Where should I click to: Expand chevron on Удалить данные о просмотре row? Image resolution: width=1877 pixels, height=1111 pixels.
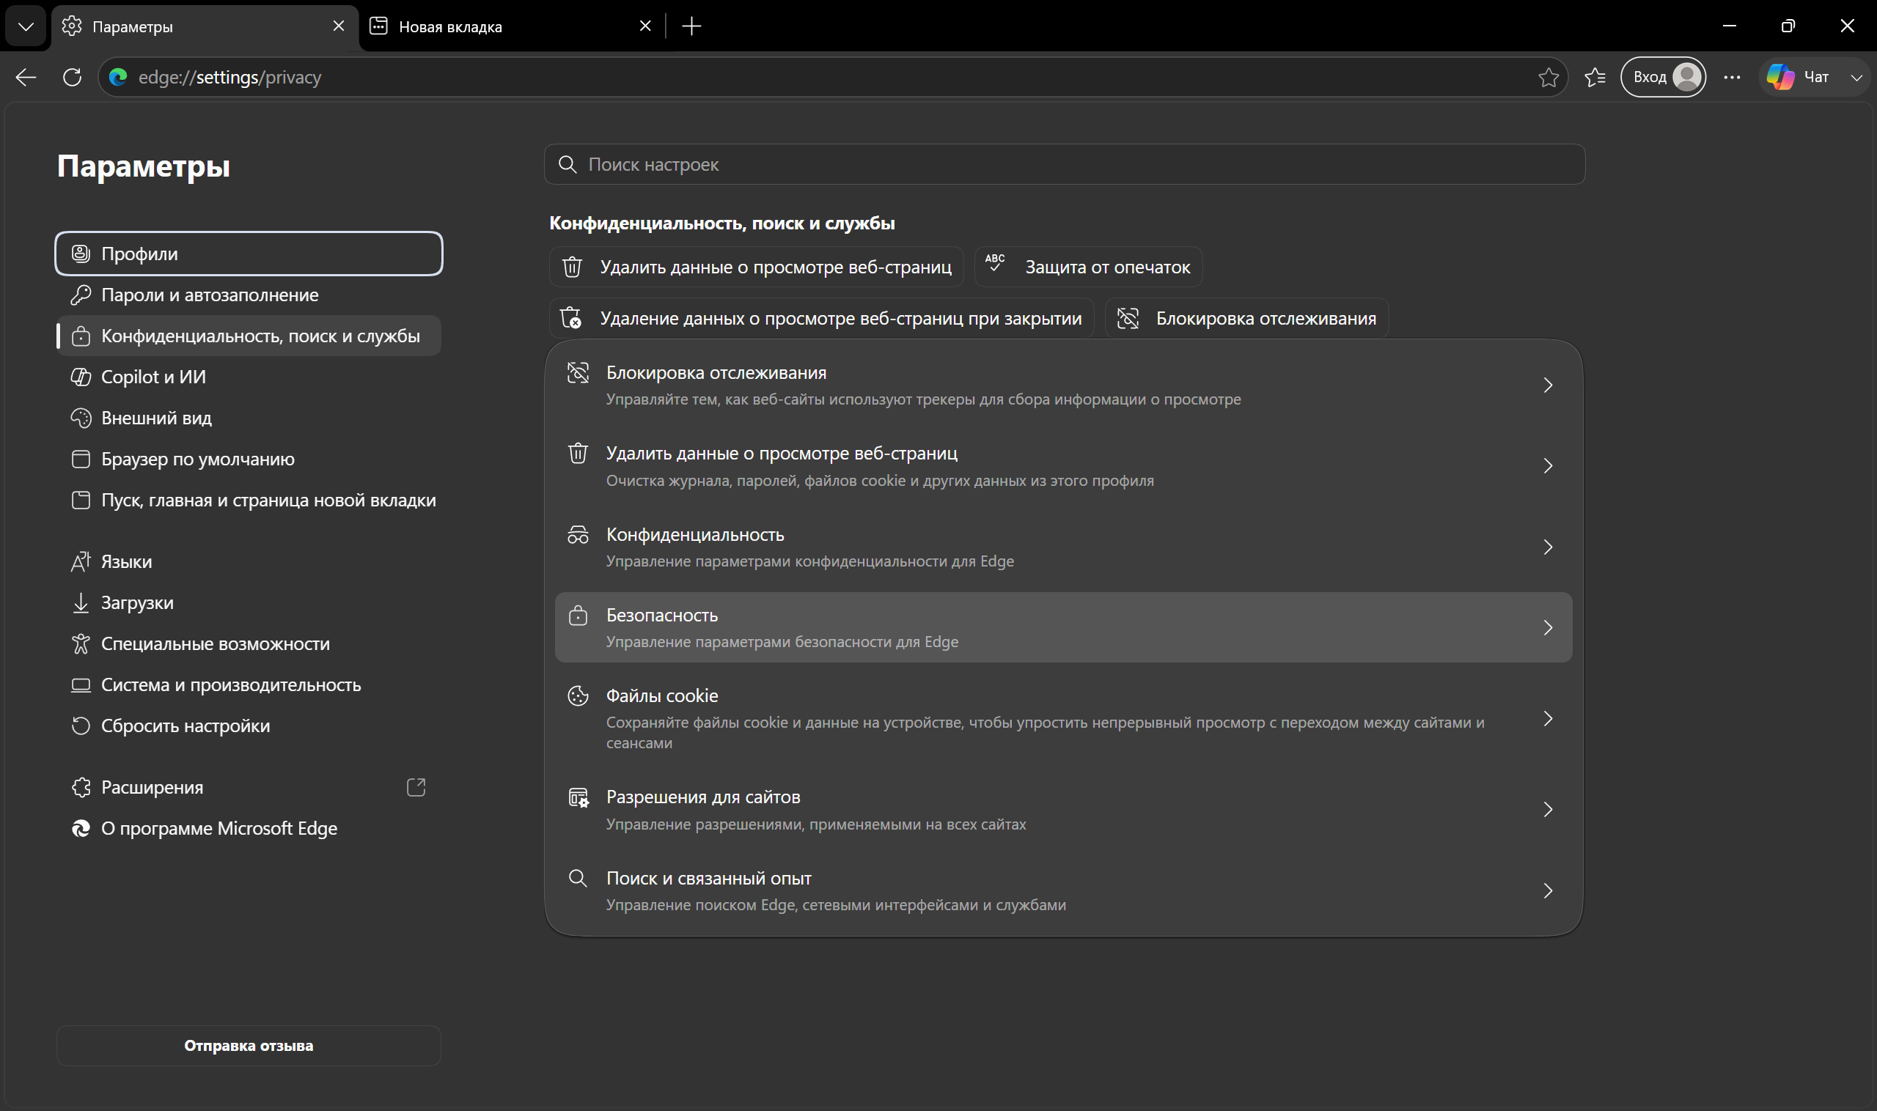[1548, 466]
